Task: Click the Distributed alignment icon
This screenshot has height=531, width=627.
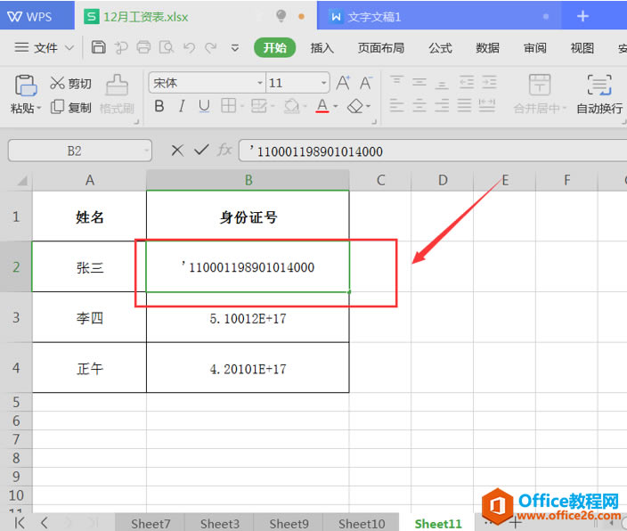Action: tap(487, 105)
